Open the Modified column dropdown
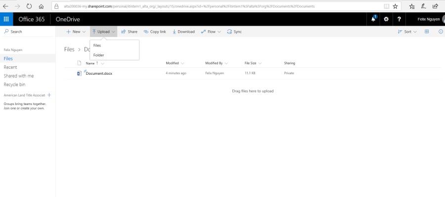This screenshot has width=445, height=197. coord(175,63)
